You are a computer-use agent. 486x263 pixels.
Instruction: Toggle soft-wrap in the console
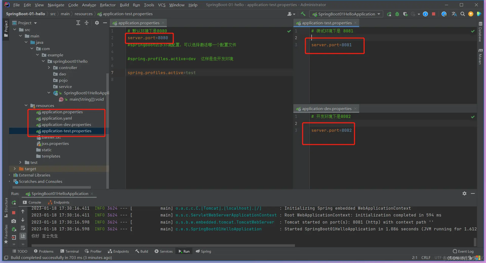(23, 228)
